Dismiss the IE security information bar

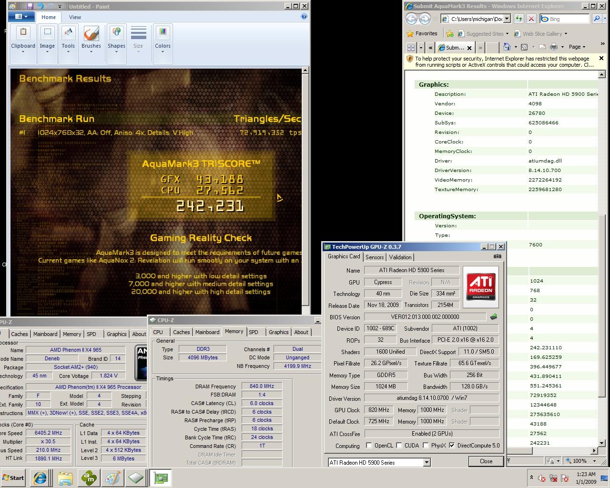601,58
